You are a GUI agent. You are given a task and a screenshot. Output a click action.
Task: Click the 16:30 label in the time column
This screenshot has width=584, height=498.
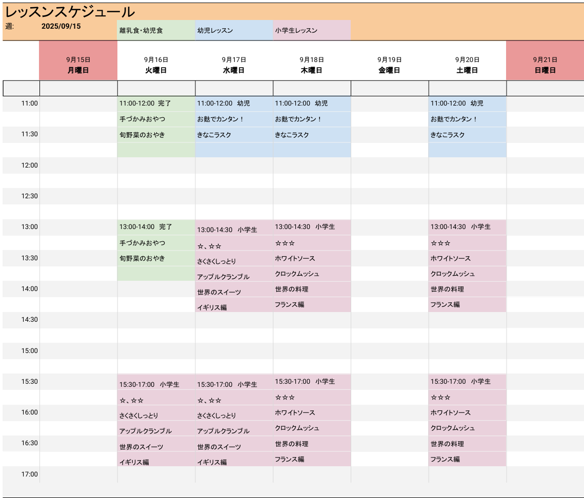tap(29, 443)
